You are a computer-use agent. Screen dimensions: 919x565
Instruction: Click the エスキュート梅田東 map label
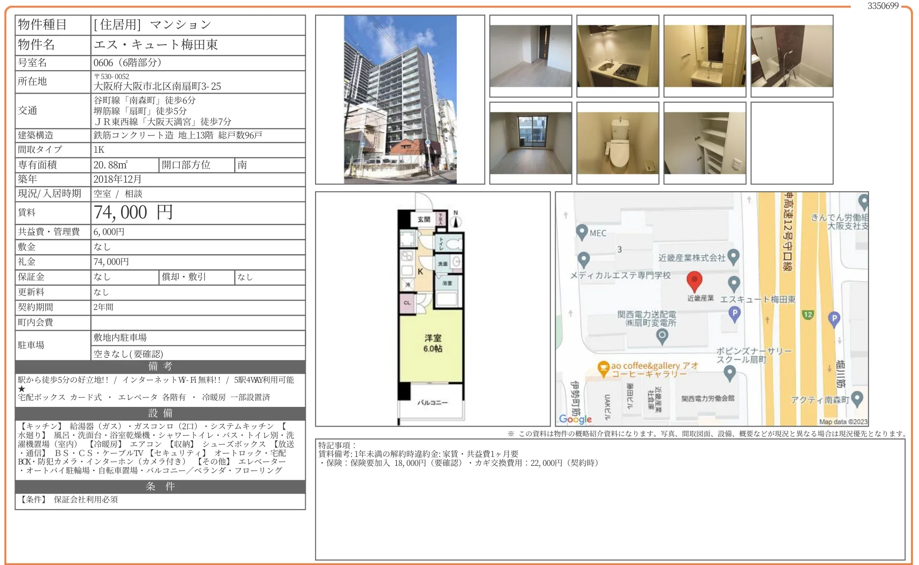(757, 299)
